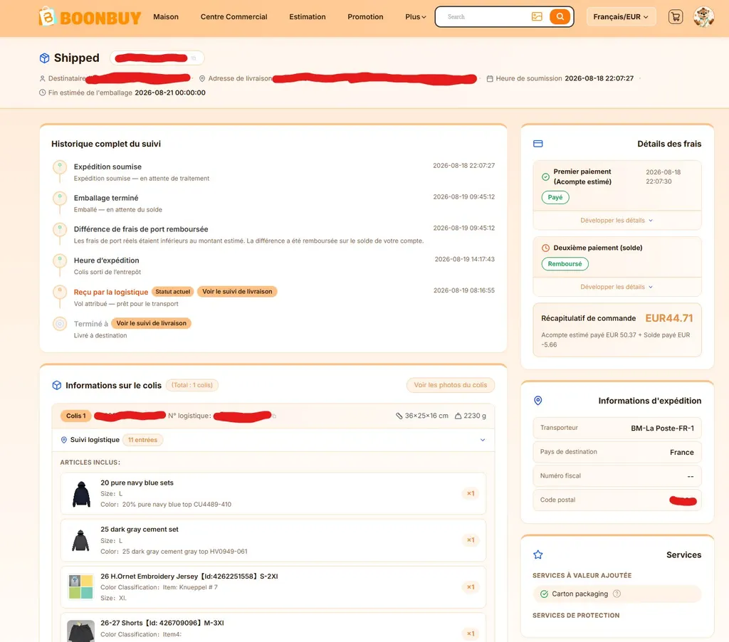Click Voir le suivi de livraison beside Statut actuel

(x=237, y=292)
